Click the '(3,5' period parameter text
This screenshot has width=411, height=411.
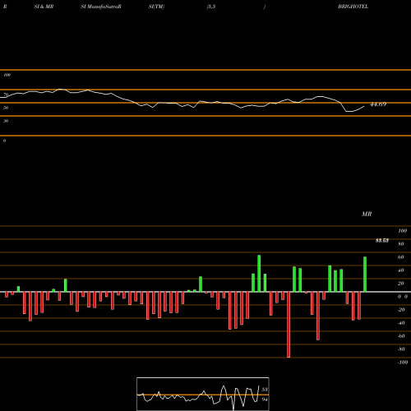click(x=211, y=7)
